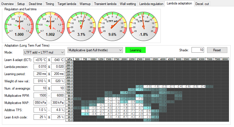
Task: Click Additive TPS 1.0 % field
Action: pos(40,110)
